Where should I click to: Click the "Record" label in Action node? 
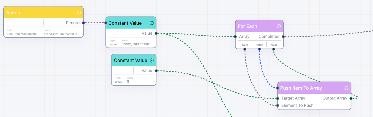coord(73,23)
